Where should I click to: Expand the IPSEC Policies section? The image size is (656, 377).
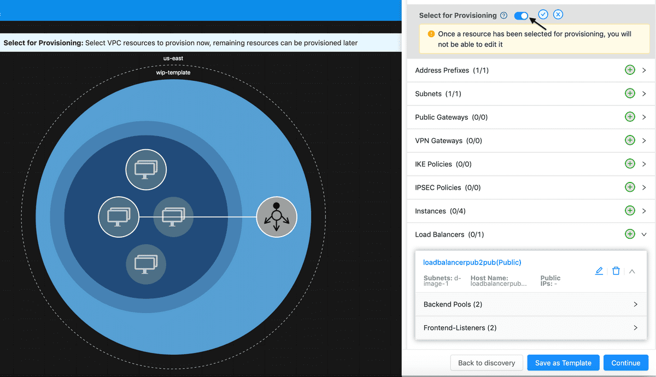click(x=645, y=187)
